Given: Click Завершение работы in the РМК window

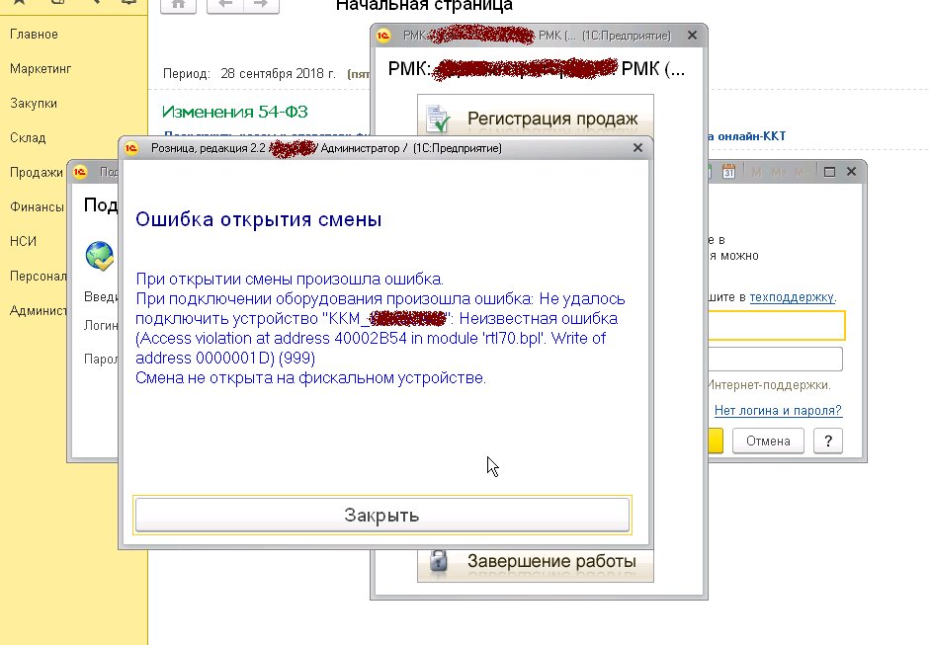Looking at the screenshot, I should point(536,565).
